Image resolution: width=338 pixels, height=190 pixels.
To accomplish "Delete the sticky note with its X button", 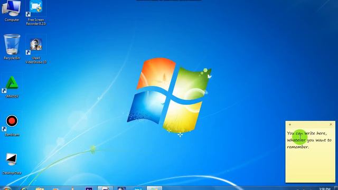I will coord(331,125).
